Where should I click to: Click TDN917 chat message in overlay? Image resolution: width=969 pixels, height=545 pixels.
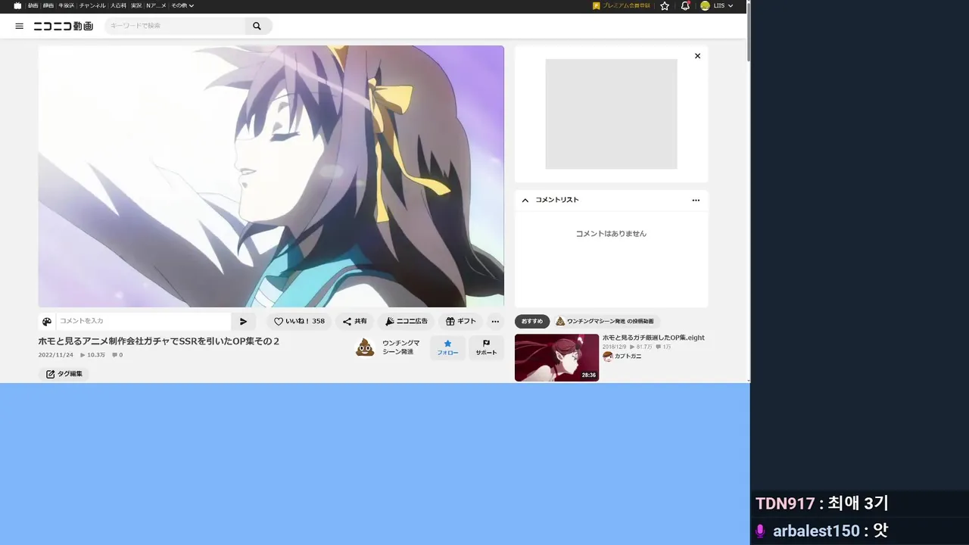point(822,503)
